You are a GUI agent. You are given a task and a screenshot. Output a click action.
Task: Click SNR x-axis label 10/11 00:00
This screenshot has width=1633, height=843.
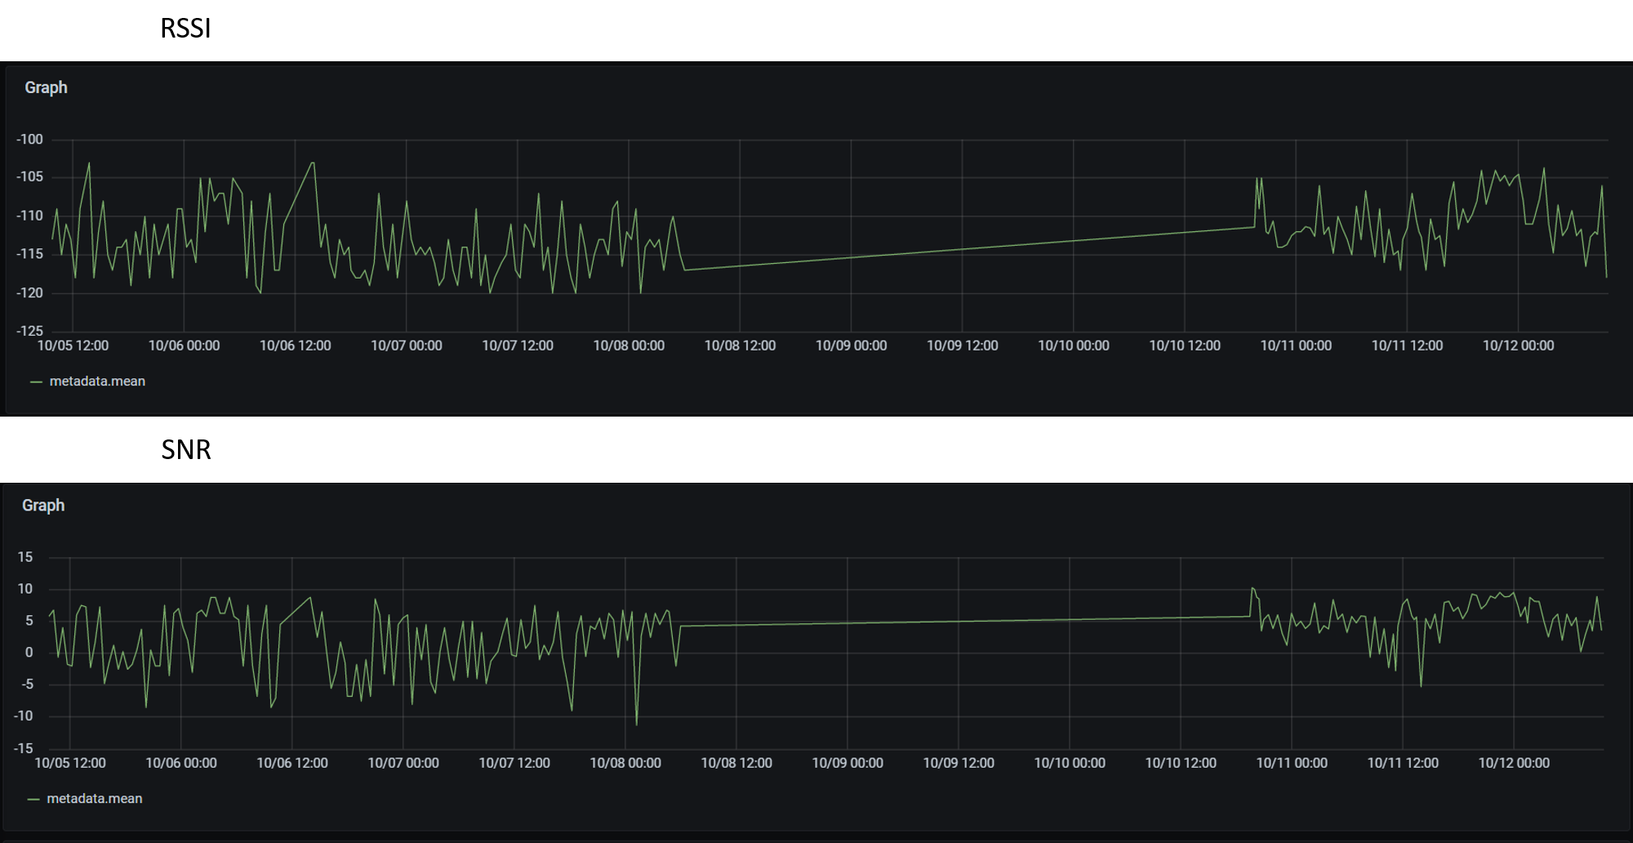pyautogui.click(x=1292, y=763)
